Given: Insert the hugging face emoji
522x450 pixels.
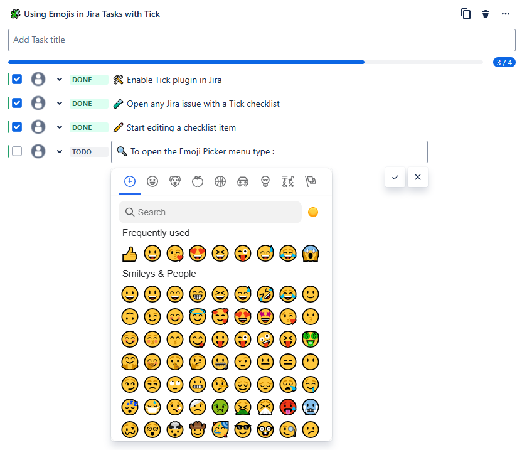Looking at the screenshot, I should (130, 362).
